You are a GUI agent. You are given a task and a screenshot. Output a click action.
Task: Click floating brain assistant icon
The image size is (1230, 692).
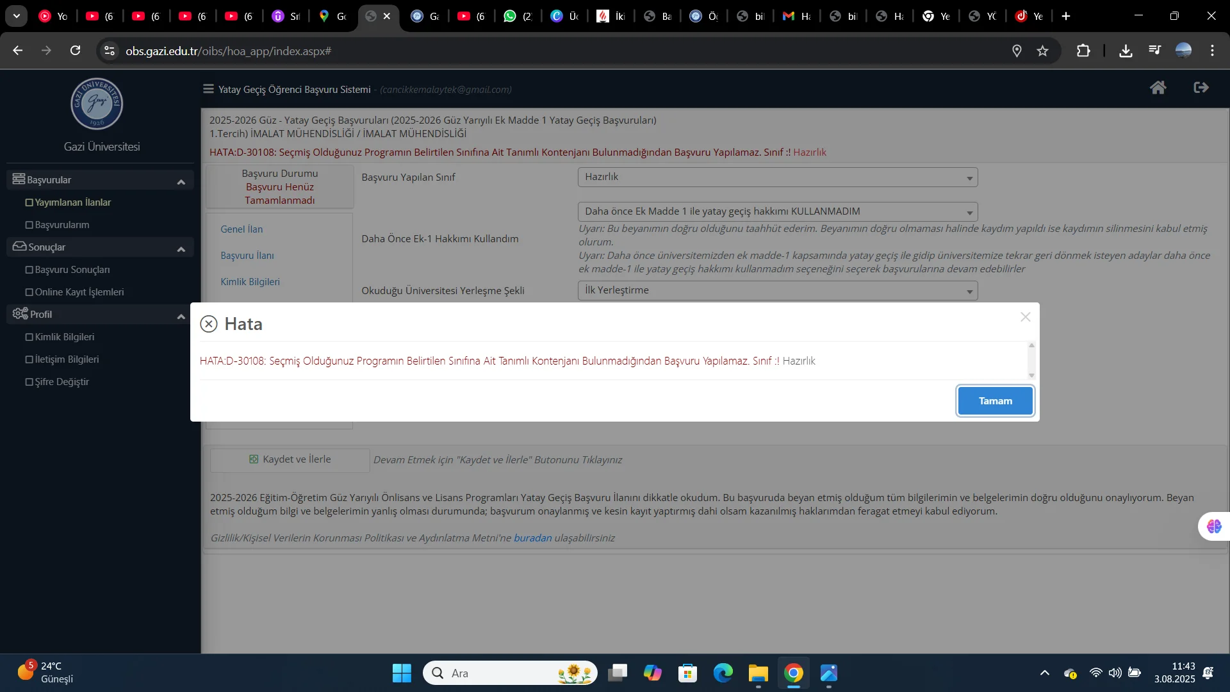[1214, 526]
